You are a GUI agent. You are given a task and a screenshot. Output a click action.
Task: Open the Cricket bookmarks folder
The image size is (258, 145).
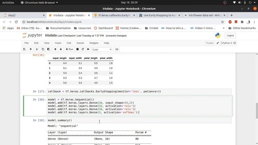pyautogui.click(x=152, y=28)
